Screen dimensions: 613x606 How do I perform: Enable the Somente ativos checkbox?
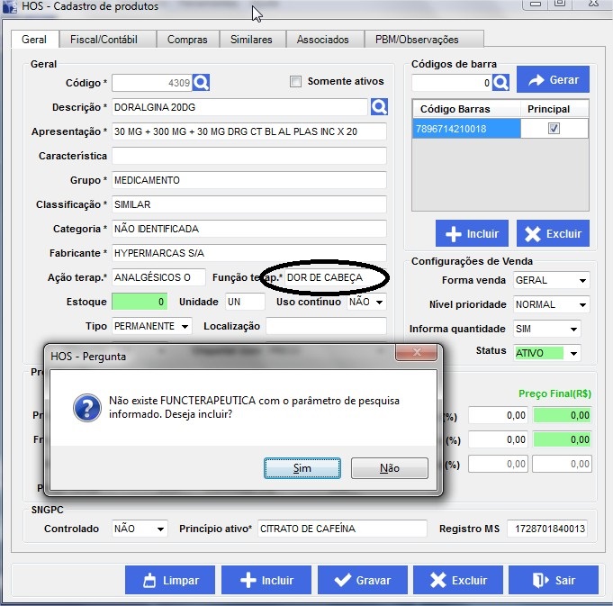[x=295, y=82]
